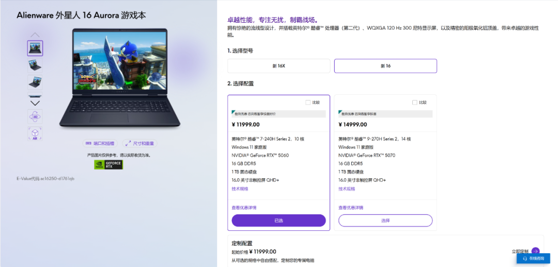Viewport: 558px width, 267px height.
Task: Launch the AR view icon
Action: pyautogui.click(x=35, y=133)
